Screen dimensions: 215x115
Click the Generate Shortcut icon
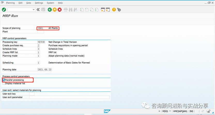tap(108, 10)
